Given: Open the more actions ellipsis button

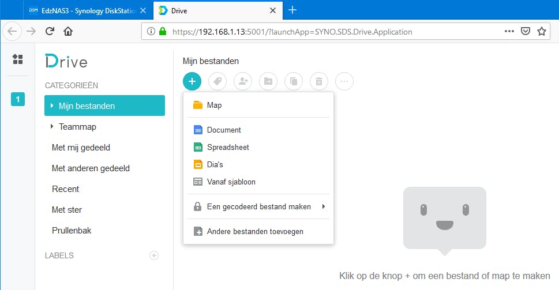Looking at the screenshot, I should pyautogui.click(x=344, y=81).
